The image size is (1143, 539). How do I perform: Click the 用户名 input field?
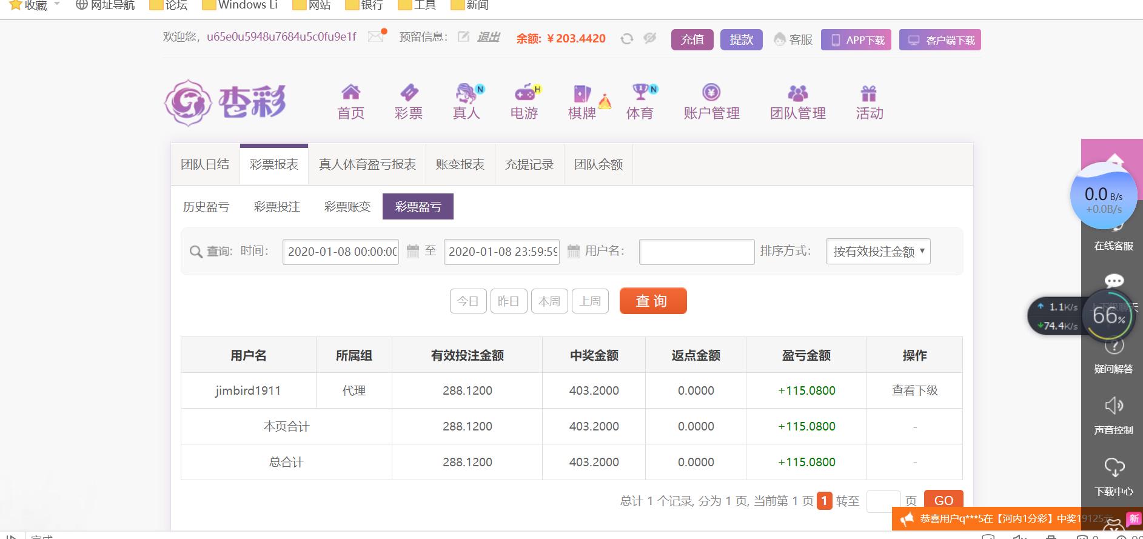point(696,252)
